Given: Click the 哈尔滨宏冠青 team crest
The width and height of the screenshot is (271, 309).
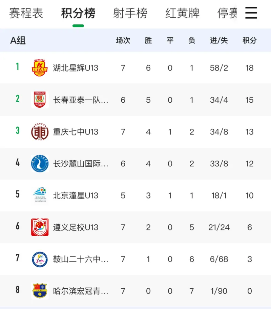Looking at the screenshot, I should tap(40, 291).
